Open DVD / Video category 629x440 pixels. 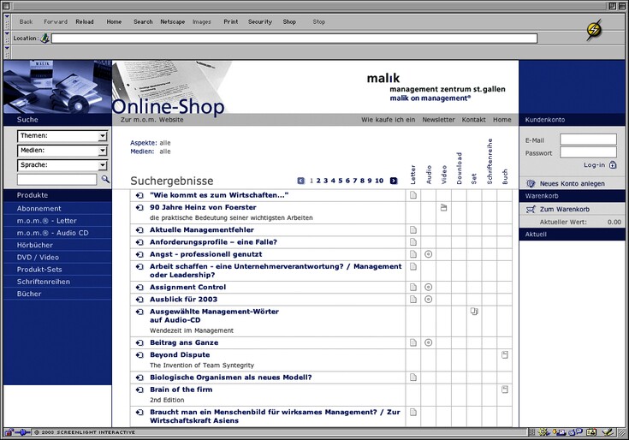38,258
